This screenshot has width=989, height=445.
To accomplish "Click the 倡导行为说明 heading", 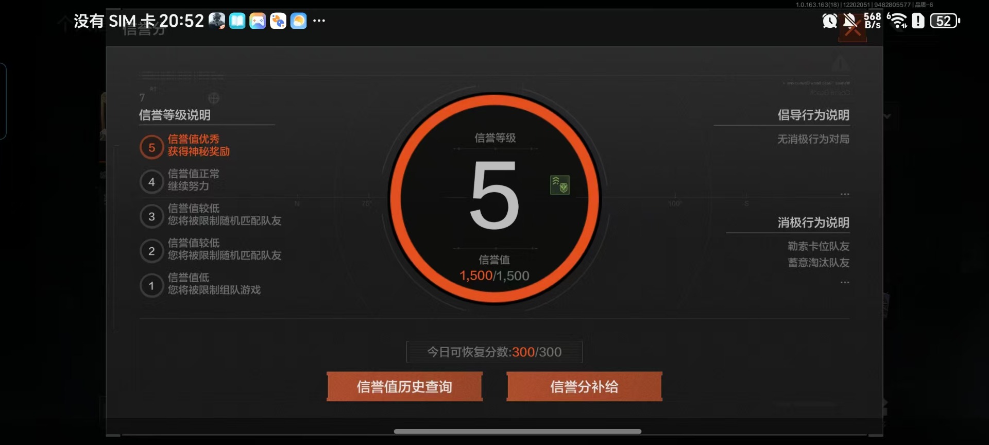I will 813,115.
